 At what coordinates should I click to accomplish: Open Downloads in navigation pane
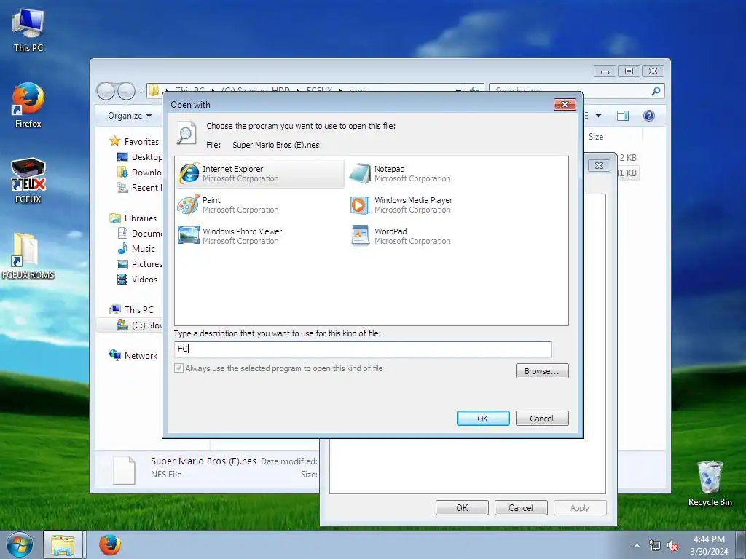tap(140, 172)
